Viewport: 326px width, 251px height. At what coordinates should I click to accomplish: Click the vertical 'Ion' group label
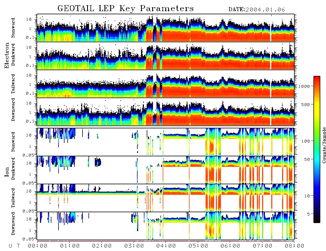[7, 172]
